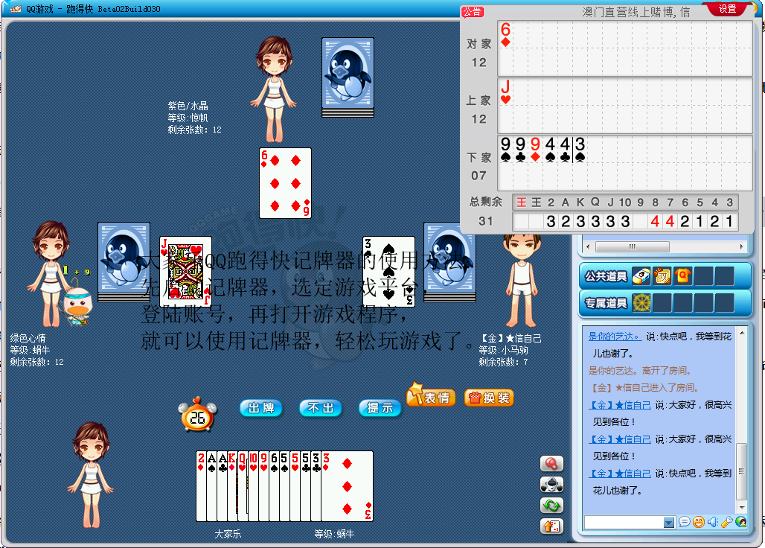The image size is (765, 548).
Task: Use the 双 double item in 公共道具
Action: 662,276
